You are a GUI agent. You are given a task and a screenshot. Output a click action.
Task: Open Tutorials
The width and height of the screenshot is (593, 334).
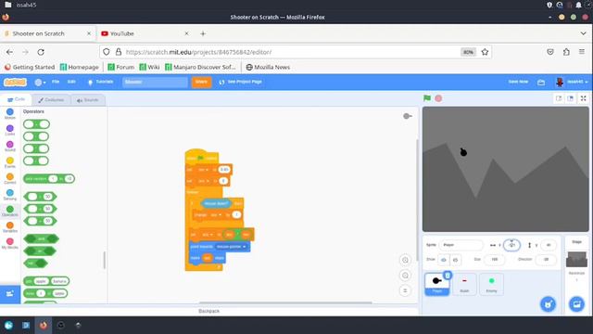100,82
